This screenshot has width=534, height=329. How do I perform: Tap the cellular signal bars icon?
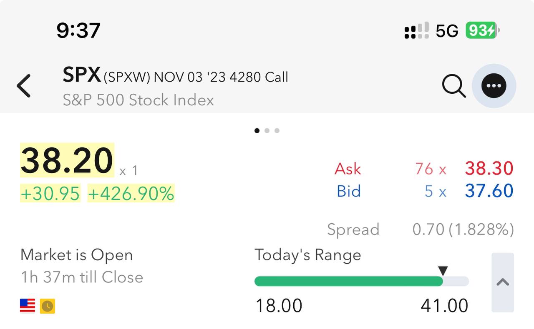tap(416, 30)
